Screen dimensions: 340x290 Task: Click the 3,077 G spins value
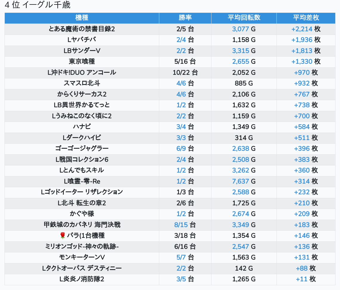click(x=244, y=29)
